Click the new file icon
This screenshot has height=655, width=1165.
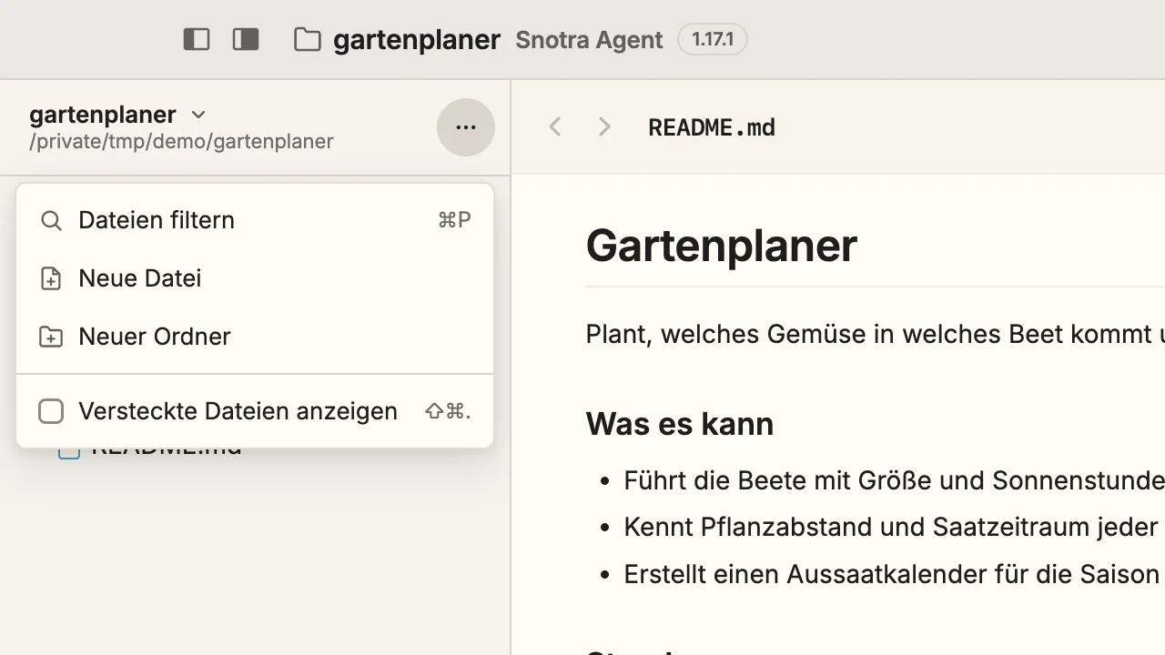click(51, 278)
